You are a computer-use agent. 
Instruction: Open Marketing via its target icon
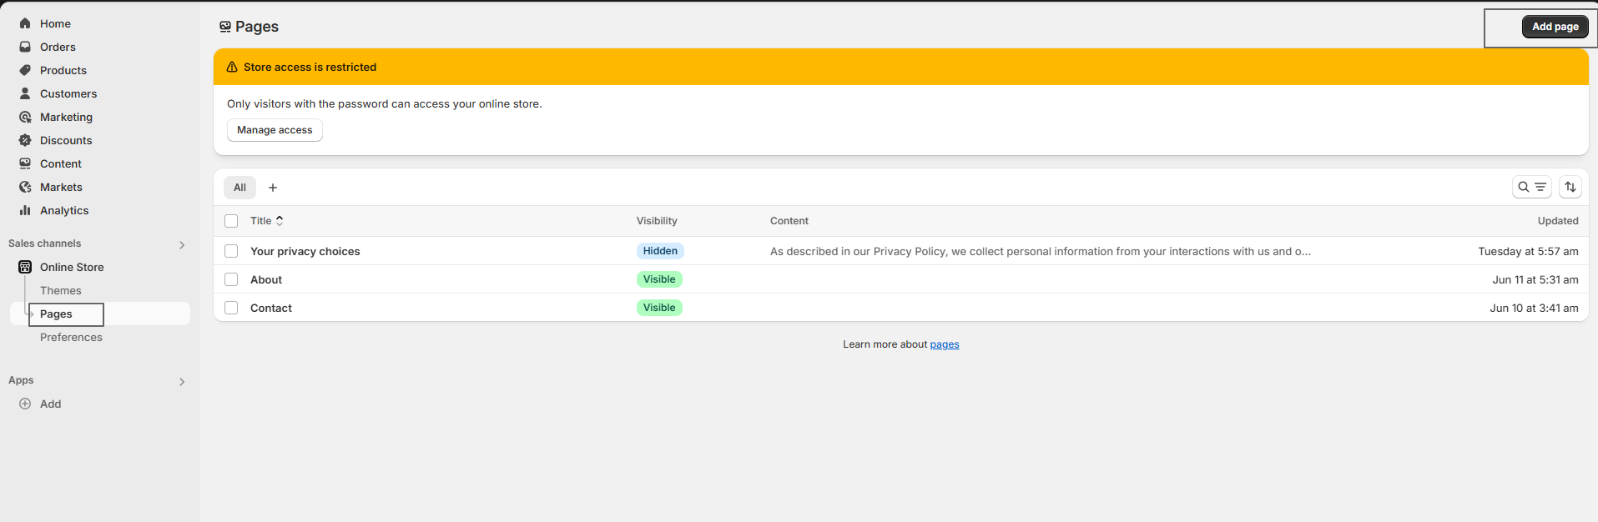tap(25, 117)
